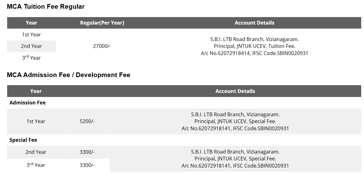
Task: Select 3rd Year cell in tuition fee table
Action: click(x=31, y=58)
